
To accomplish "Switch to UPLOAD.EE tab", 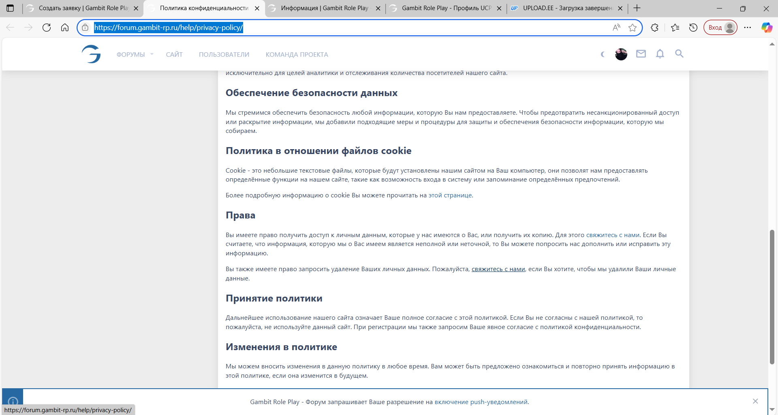I will point(567,8).
